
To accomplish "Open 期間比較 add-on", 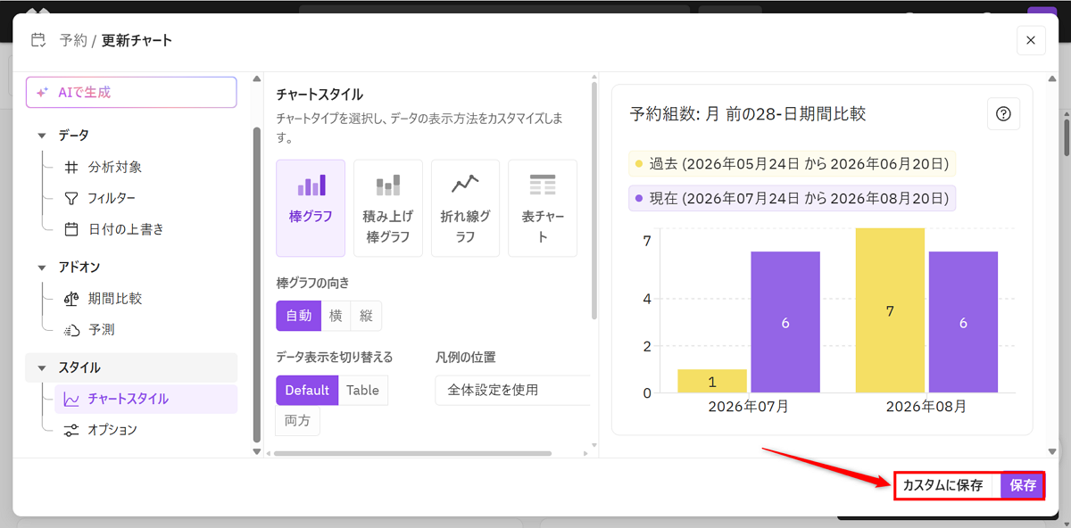I will click(114, 299).
